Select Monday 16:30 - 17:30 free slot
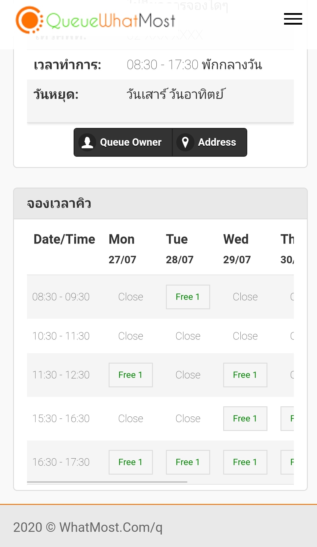This screenshot has width=317, height=547. (x=130, y=462)
